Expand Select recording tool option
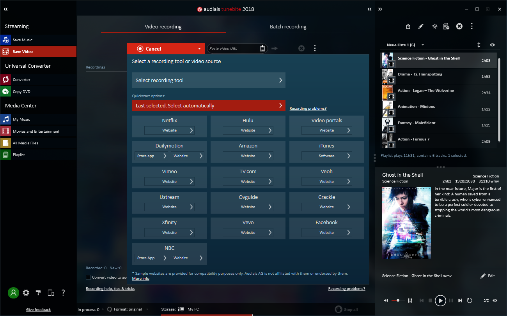 [209, 80]
